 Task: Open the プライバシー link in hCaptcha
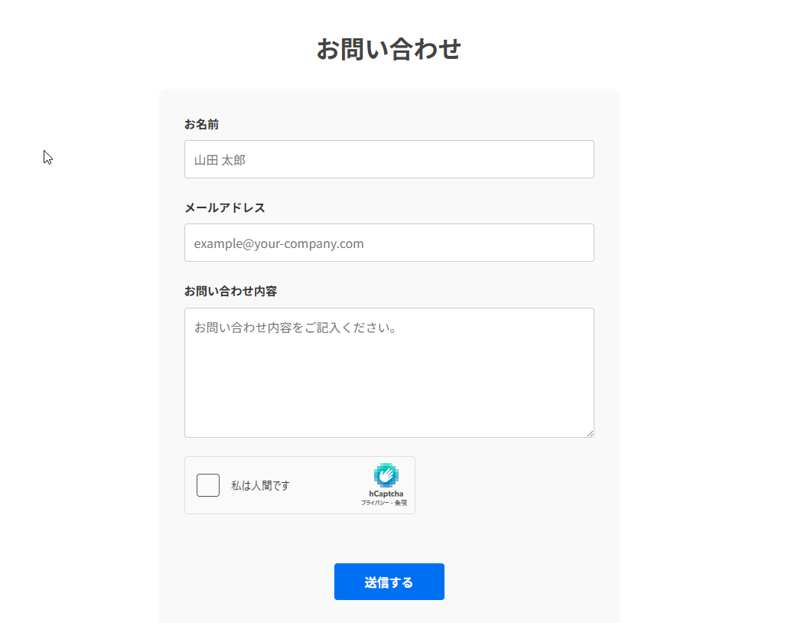coord(376,503)
